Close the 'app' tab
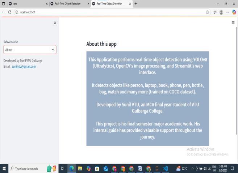Viewport: 238px width, 173px height. click(47, 4)
